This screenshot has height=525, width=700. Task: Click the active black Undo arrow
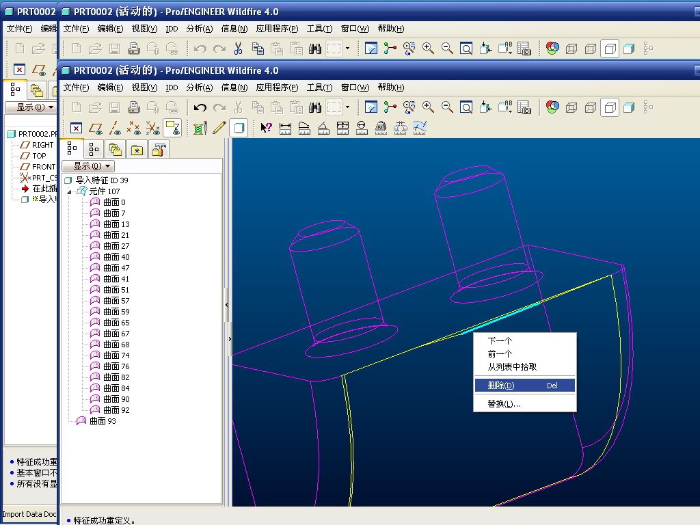[x=200, y=107]
